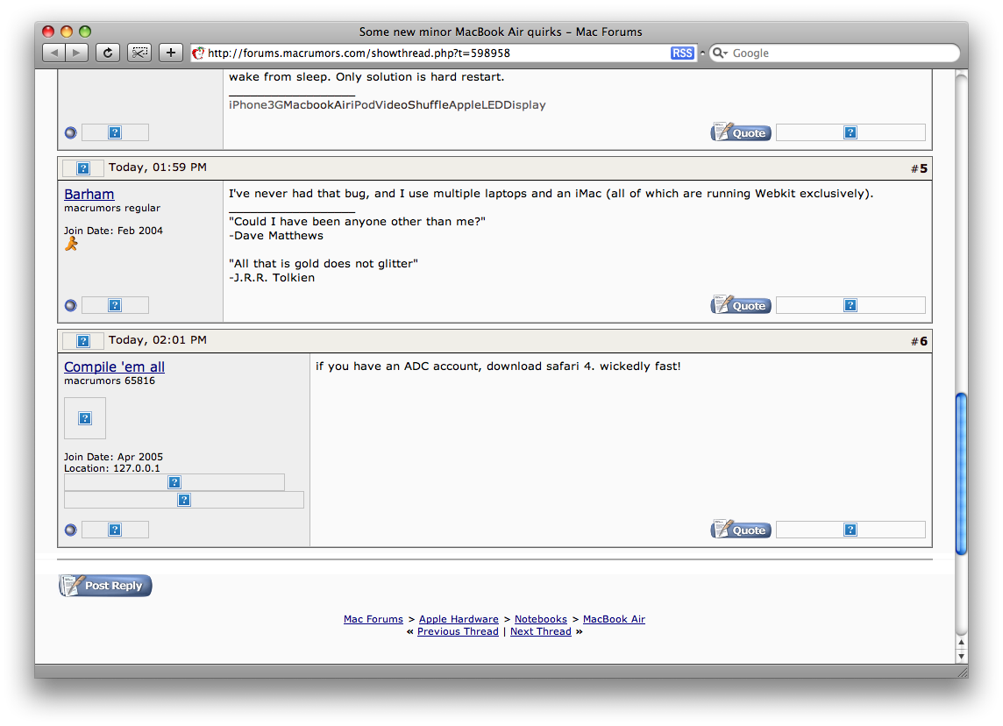
Task: Click the first broken image below Location: 127.0.0.1
Action: coord(174,482)
